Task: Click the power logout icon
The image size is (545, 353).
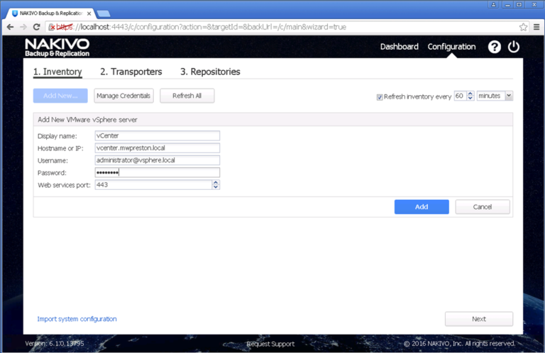Action: (514, 47)
